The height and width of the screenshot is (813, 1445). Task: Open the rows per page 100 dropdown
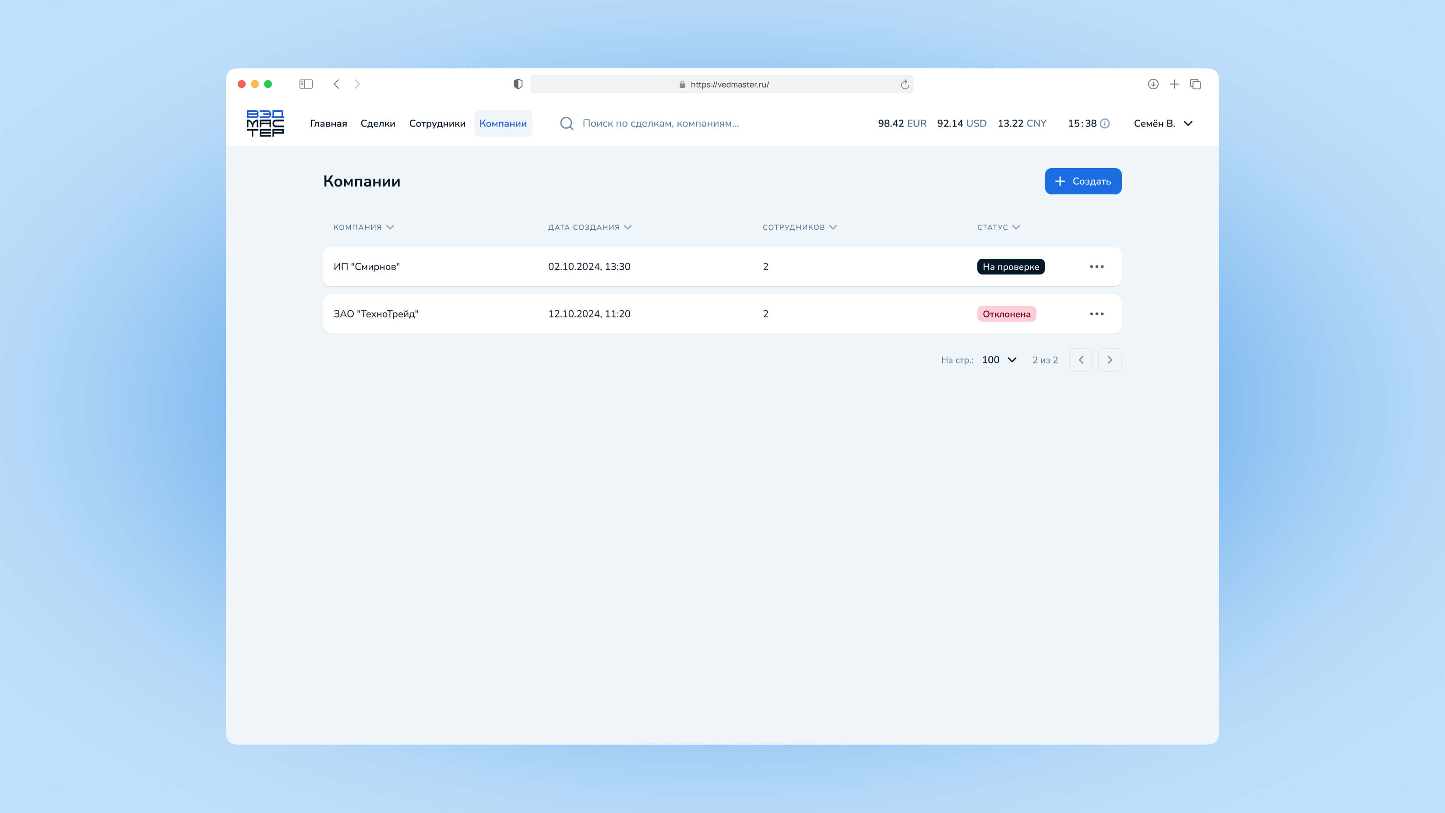point(999,360)
